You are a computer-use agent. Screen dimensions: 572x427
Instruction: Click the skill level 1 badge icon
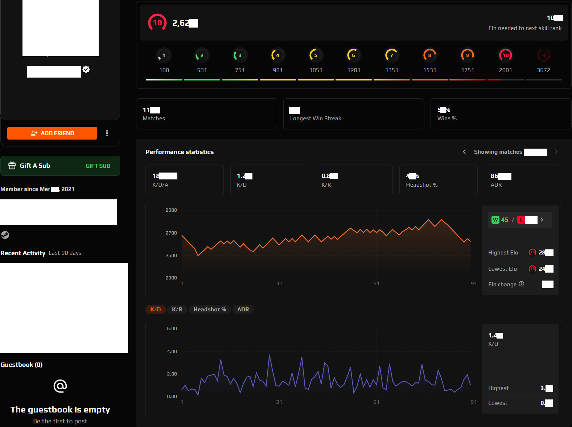(x=164, y=55)
